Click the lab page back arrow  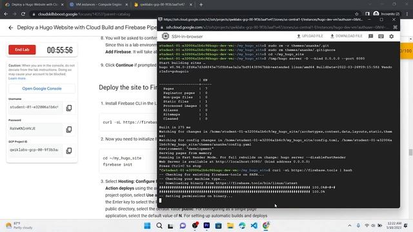coord(10,28)
